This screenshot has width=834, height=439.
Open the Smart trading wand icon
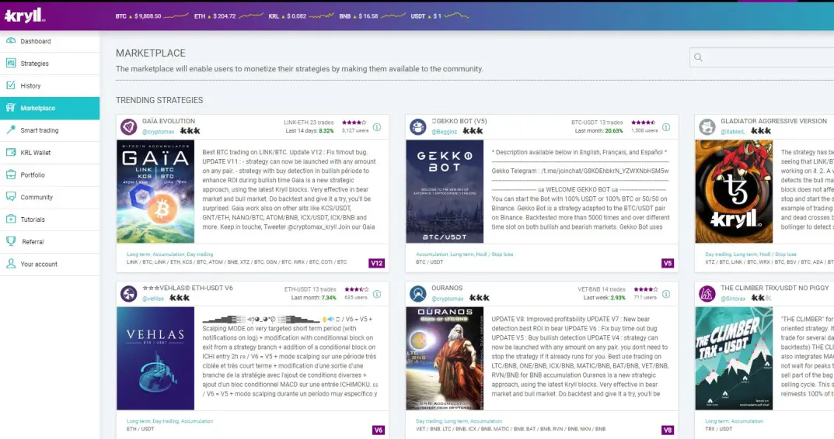point(11,130)
